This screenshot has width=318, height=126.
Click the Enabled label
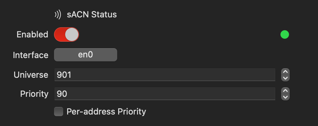click(32, 34)
